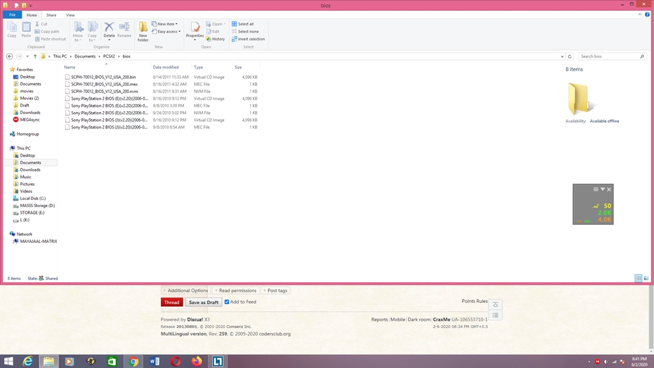Open the Windows Start button

pos(8,362)
